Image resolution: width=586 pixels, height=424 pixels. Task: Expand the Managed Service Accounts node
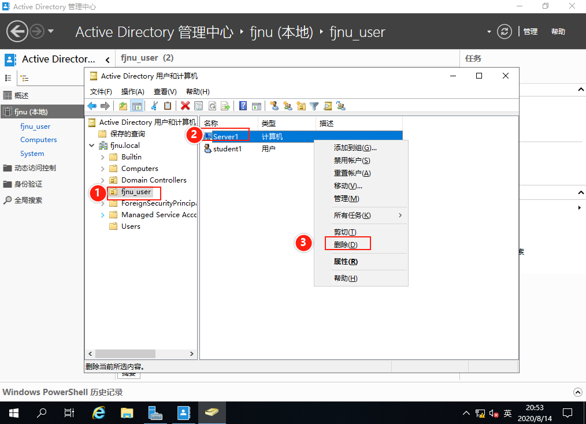(x=102, y=215)
